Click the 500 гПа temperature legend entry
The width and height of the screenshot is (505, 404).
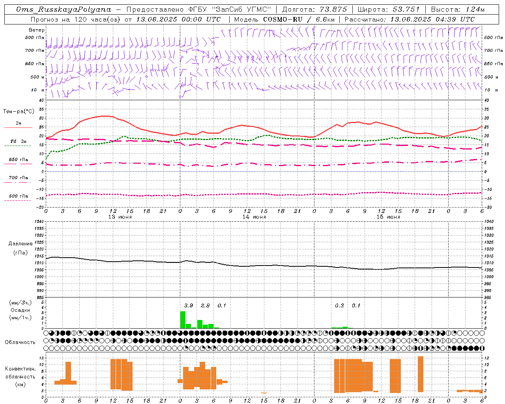pyautogui.click(x=18, y=196)
